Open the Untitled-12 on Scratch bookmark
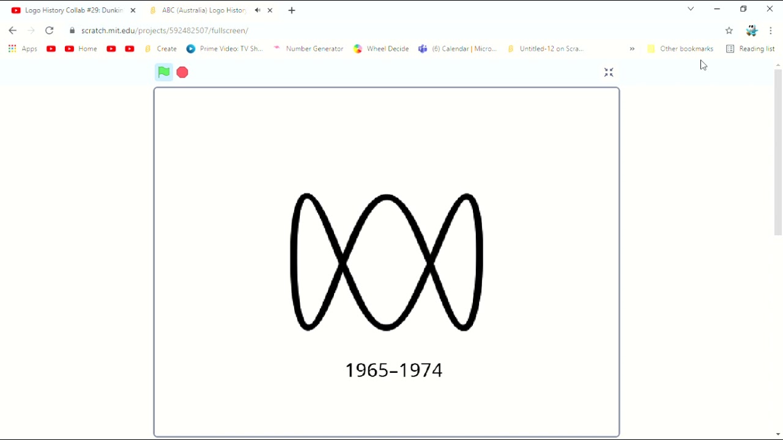The height and width of the screenshot is (440, 783). (x=545, y=49)
